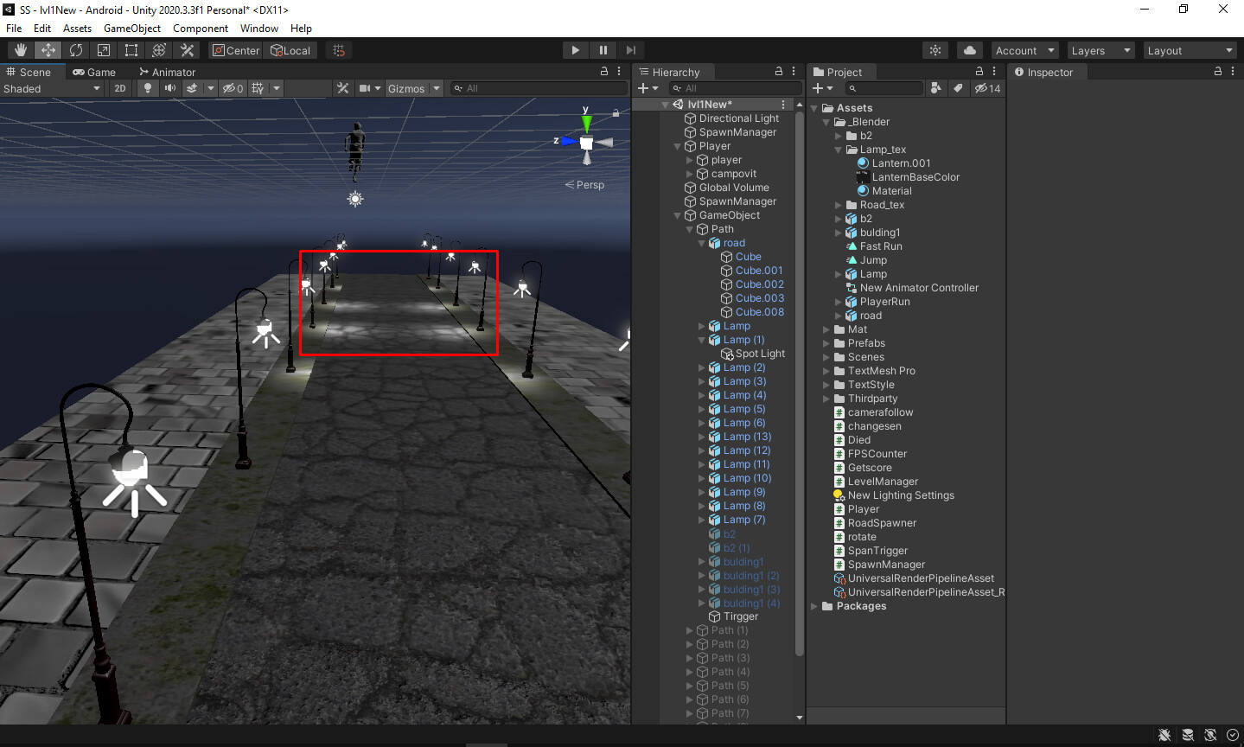Open cloud services icon

[x=969, y=50]
